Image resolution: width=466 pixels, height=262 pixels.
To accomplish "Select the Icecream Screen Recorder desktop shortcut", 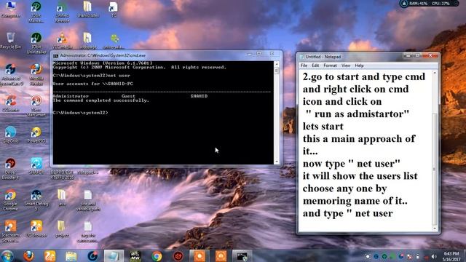I will tap(11, 231).
